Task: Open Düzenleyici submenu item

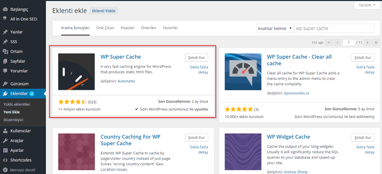Action: (13, 120)
